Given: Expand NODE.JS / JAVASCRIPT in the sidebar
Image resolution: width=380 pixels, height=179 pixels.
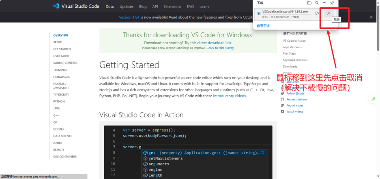Looking at the screenshot, I should coord(61,85).
